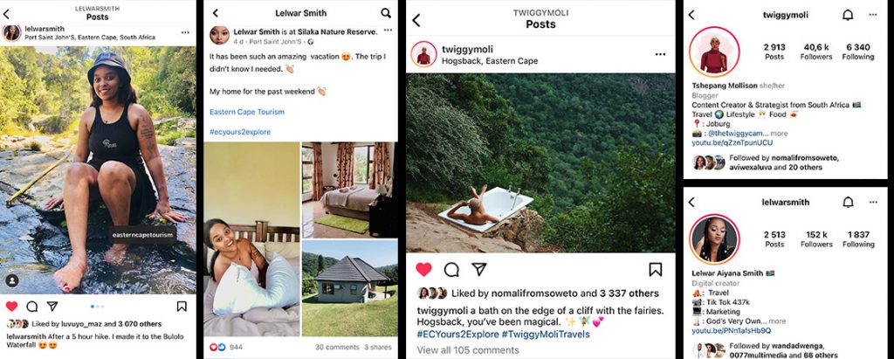Save the twiggymoli Hogsback post with the bookmark

tap(655, 269)
